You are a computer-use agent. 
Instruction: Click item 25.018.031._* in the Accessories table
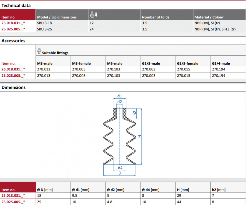[13, 69]
